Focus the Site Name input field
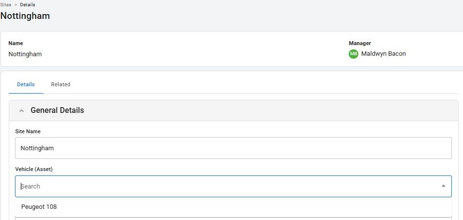The height and width of the screenshot is (220, 463). coord(233,148)
